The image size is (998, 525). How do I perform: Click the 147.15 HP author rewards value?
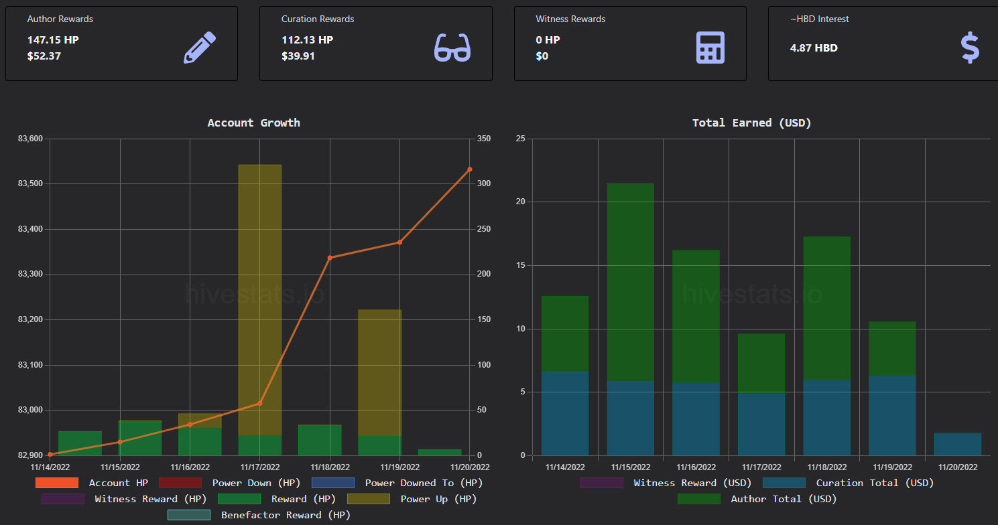point(53,40)
